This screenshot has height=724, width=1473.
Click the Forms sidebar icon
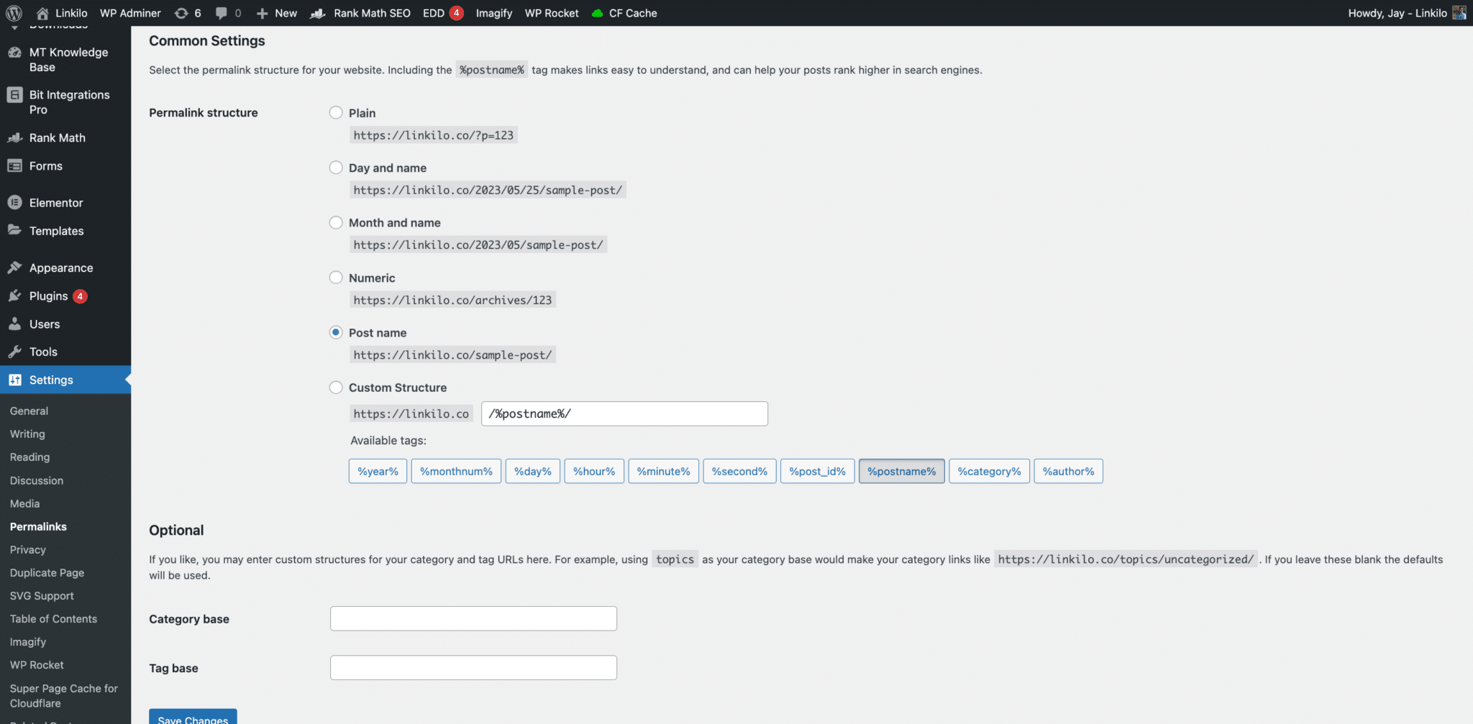[14, 166]
